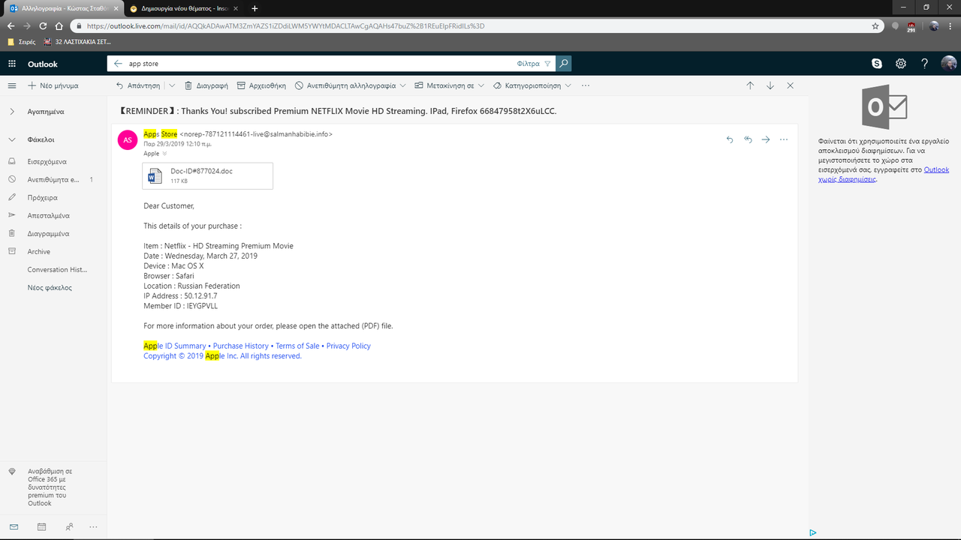Open the help question mark
The height and width of the screenshot is (540, 961).
click(925, 64)
